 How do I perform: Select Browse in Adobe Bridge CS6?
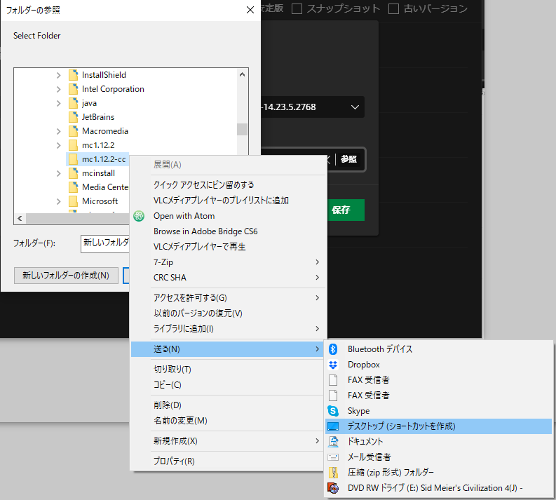[229, 231]
